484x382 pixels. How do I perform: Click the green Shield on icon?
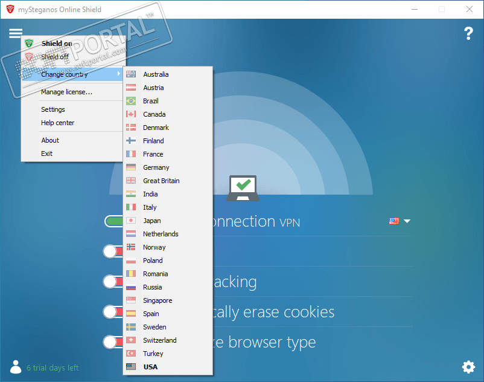pyautogui.click(x=29, y=44)
